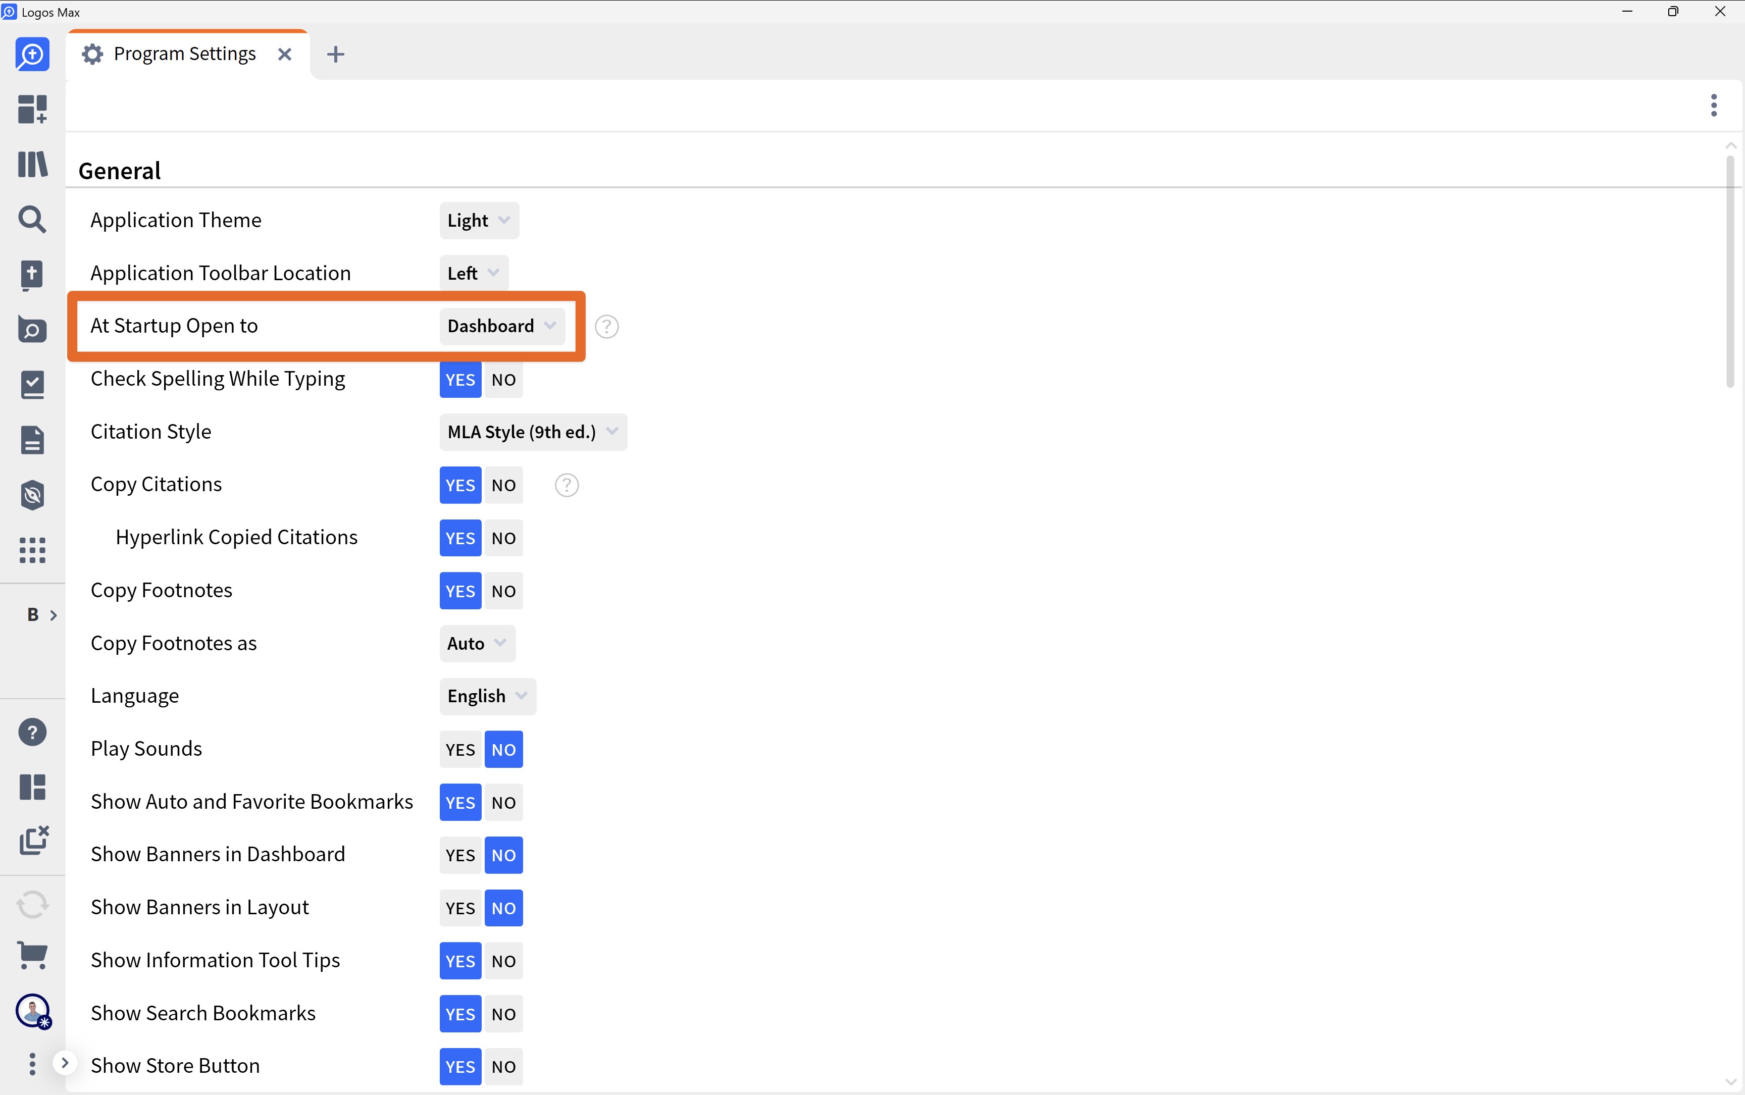
Task: Open the dashboard tiles-plus icon in sidebar
Action: pos(33,110)
